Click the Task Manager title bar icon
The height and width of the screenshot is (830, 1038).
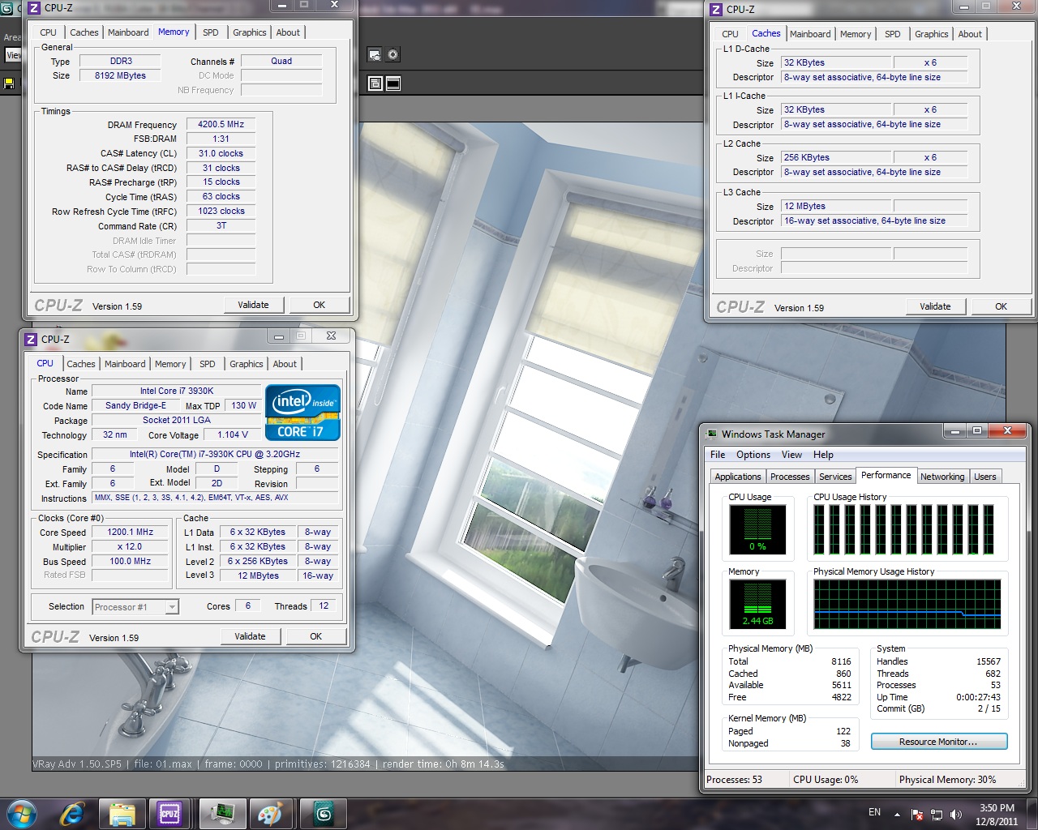click(x=712, y=434)
